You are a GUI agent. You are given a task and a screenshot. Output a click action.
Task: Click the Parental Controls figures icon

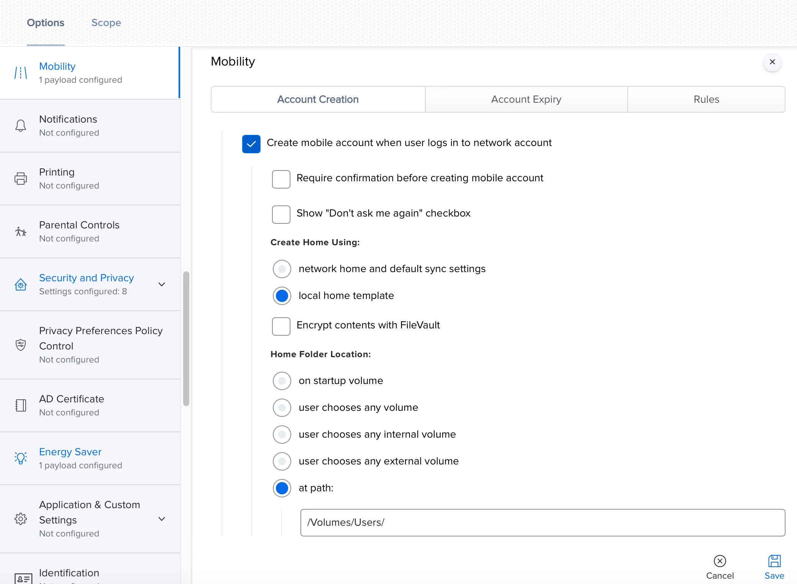point(21,231)
